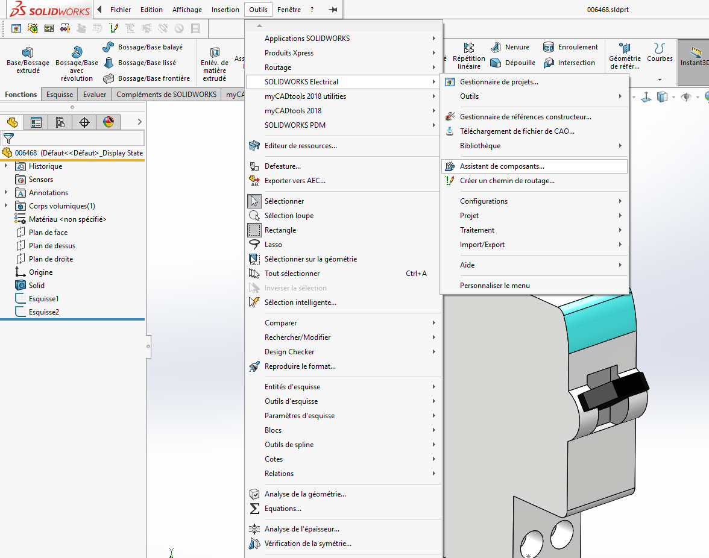Open FeatureManager design tree tab icon

(x=12, y=122)
